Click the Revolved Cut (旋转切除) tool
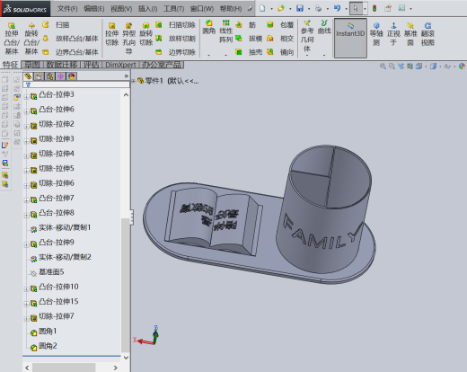467x372 pixels. (x=146, y=34)
